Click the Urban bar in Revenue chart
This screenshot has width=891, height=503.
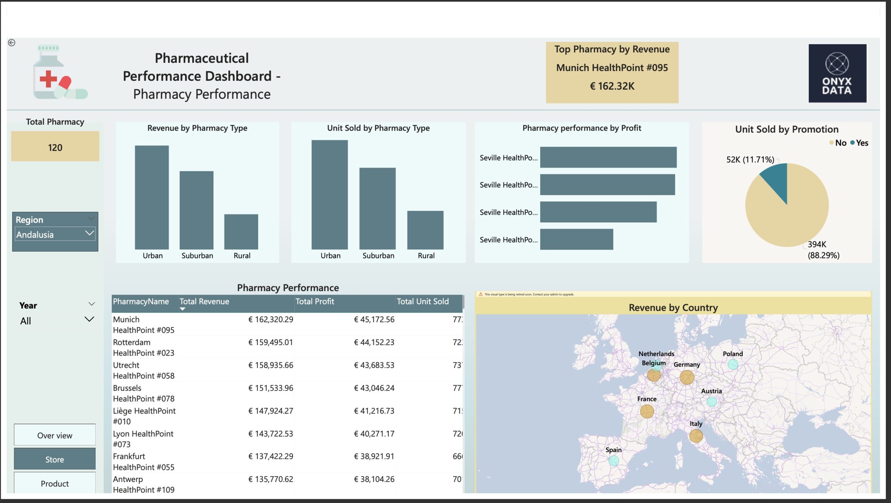coord(152,197)
